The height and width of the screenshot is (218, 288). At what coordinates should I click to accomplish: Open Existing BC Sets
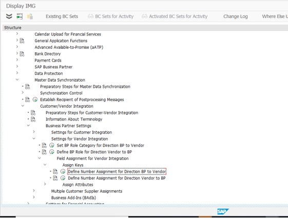62,16
